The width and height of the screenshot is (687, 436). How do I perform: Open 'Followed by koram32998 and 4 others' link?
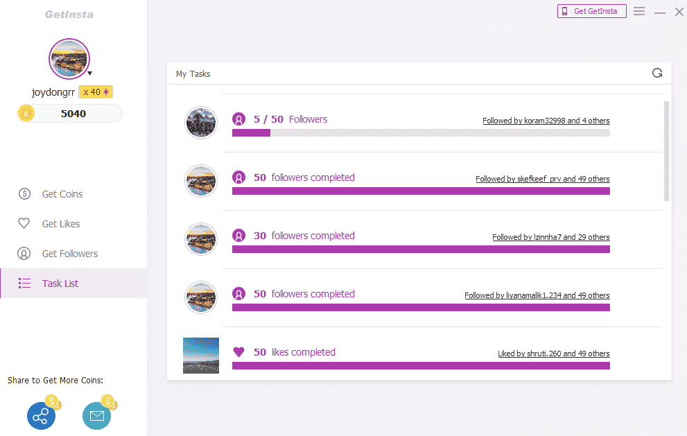click(x=546, y=121)
